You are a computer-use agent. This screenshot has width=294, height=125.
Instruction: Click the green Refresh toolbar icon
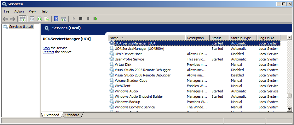point(39,19)
